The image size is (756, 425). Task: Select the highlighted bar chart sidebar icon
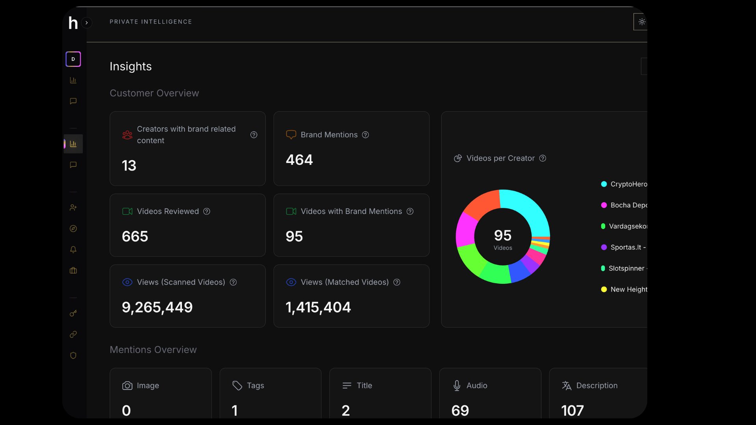[x=73, y=144]
